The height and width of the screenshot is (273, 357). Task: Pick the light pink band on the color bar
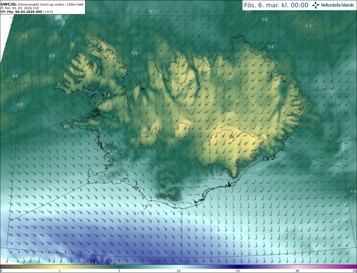[x=297, y=267]
